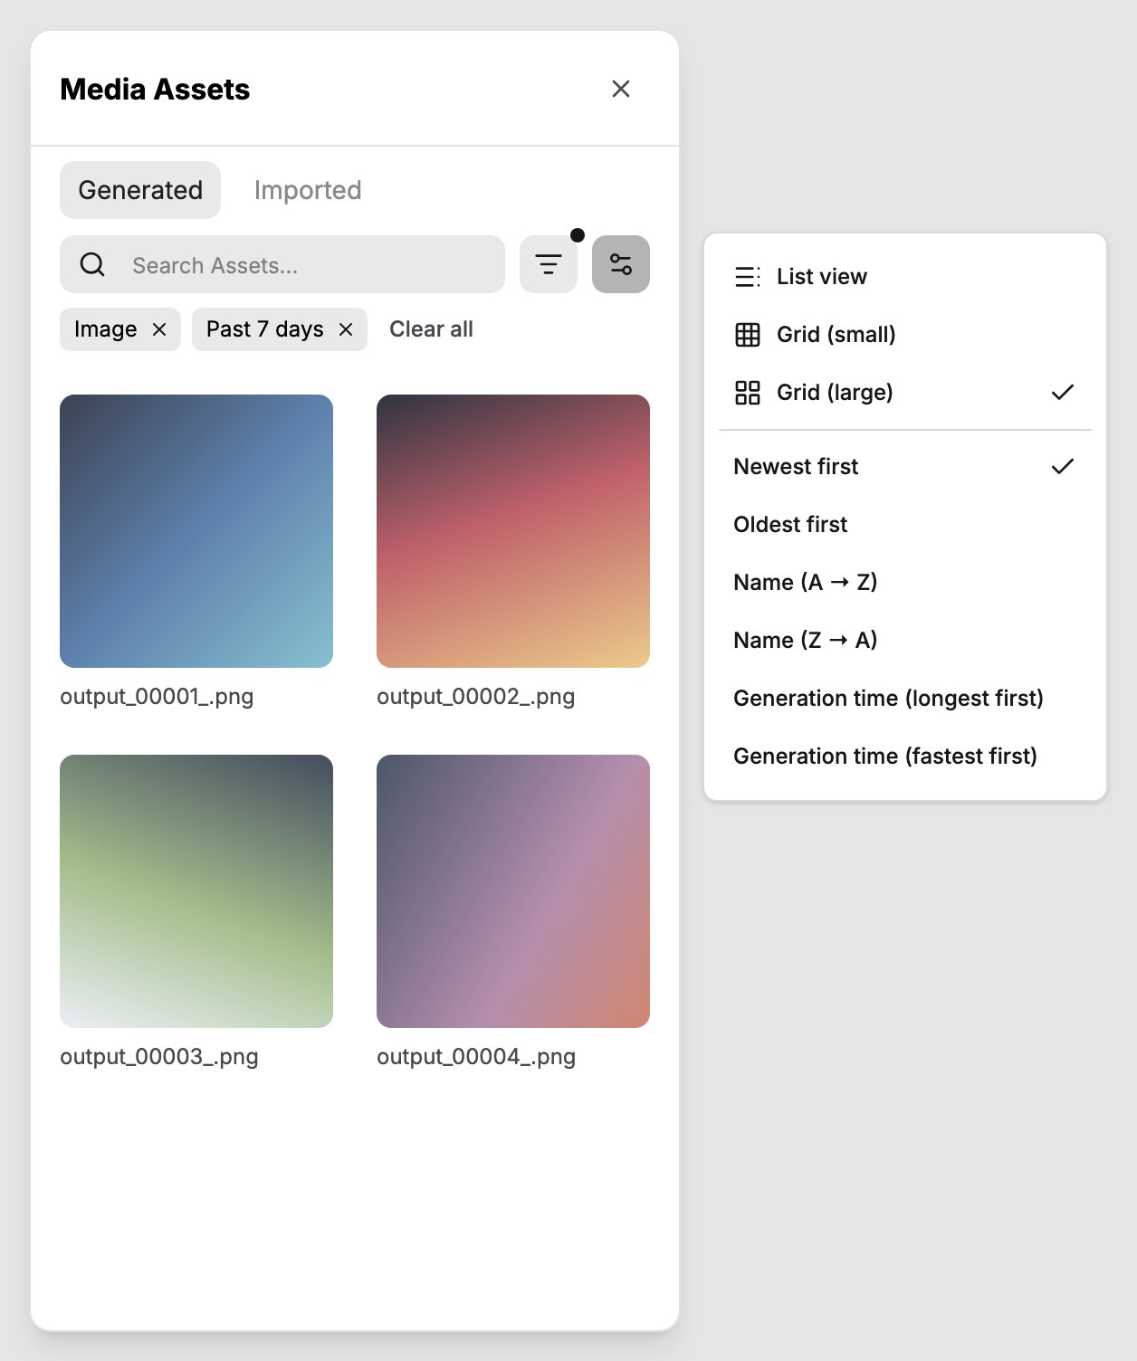1137x1361 pixels.
Task: Select Grid (large) layout
Action: pyautogui.click(x=905, y=393)
